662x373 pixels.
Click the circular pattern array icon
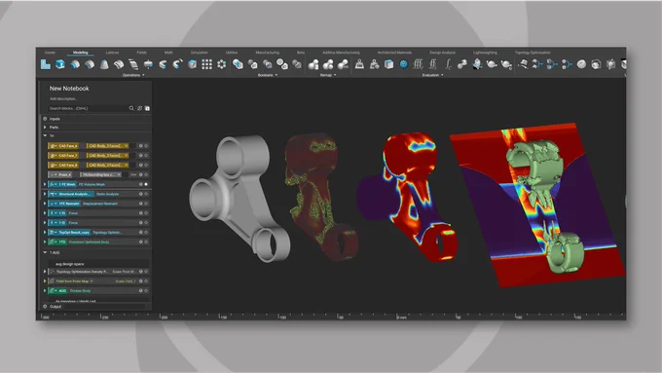coord(222,64)
